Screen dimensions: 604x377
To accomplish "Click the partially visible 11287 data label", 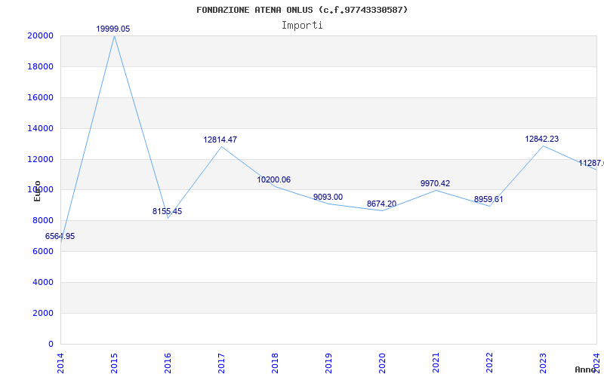I will [x=591, y=163].
